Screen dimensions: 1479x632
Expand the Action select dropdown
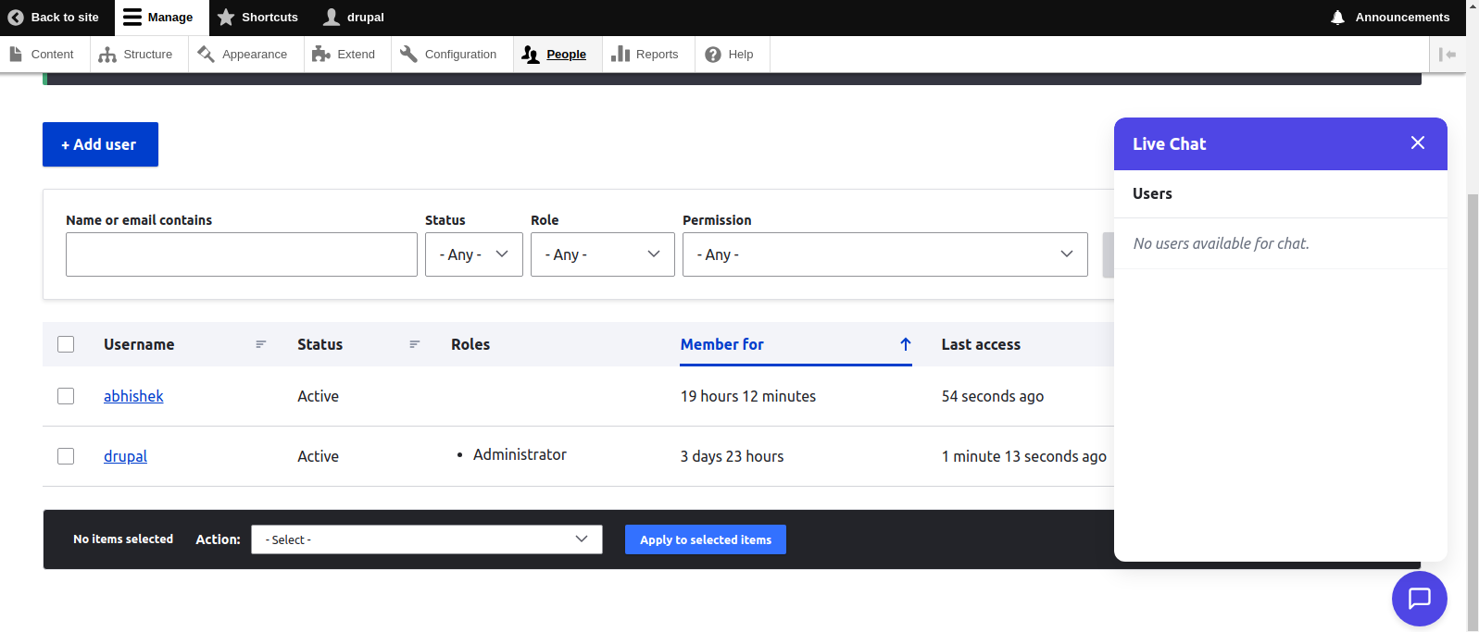pyautogui.click(x=426, y=539)
